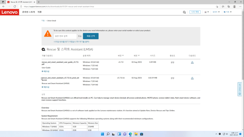Viewport: 244px width, 137px height.
Task: View site information lock icon
Action: [21, 6]
